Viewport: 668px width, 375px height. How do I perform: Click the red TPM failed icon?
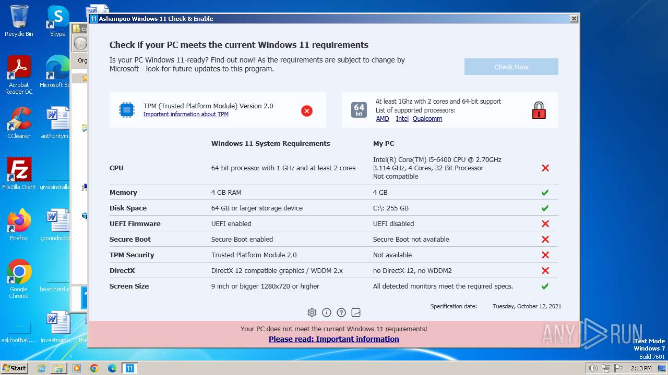point(307,110)
